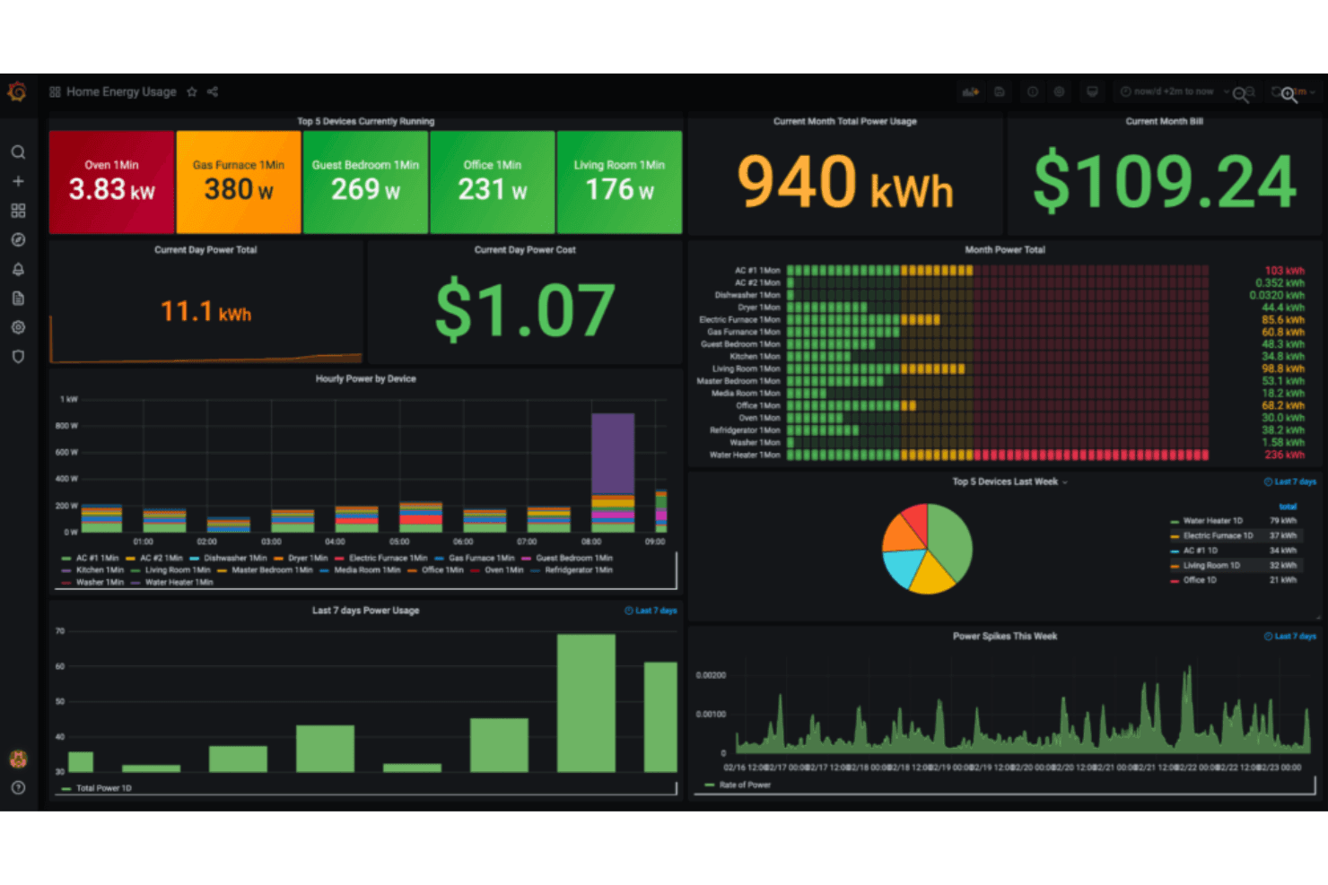
Task: Click the document icon in the sidebar
Action: (x=18, y=299)
